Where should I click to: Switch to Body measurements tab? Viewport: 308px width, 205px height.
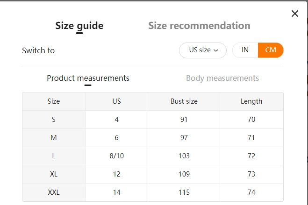[222, 78]
